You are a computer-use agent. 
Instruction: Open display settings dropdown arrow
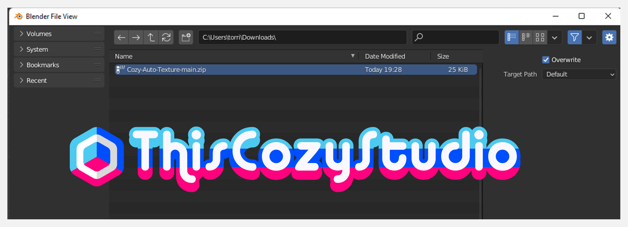coord(554,37)
